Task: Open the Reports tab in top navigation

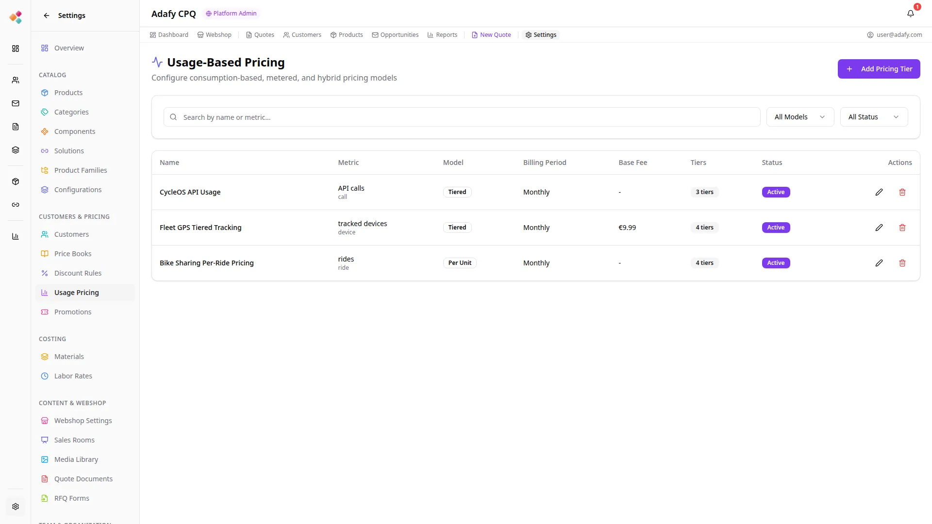Action: point(442,35)
